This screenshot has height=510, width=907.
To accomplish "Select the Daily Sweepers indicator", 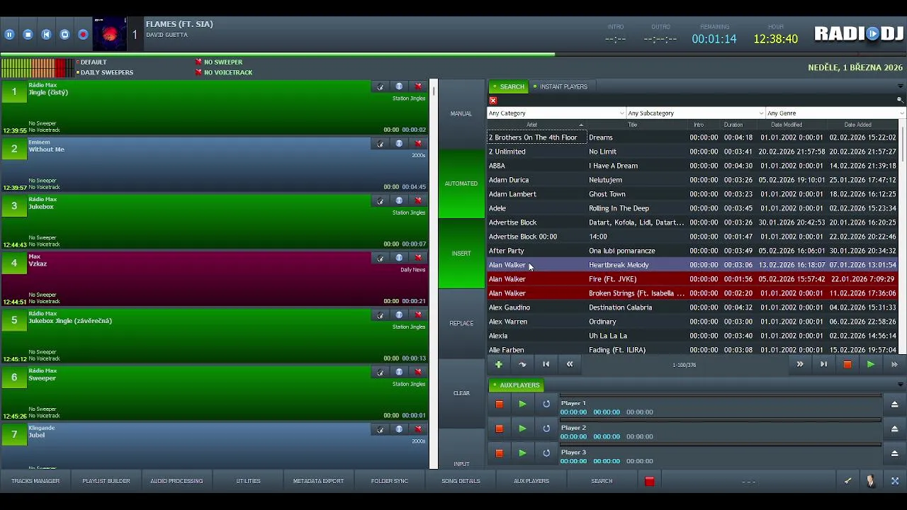I will click(x=104, y=72).
